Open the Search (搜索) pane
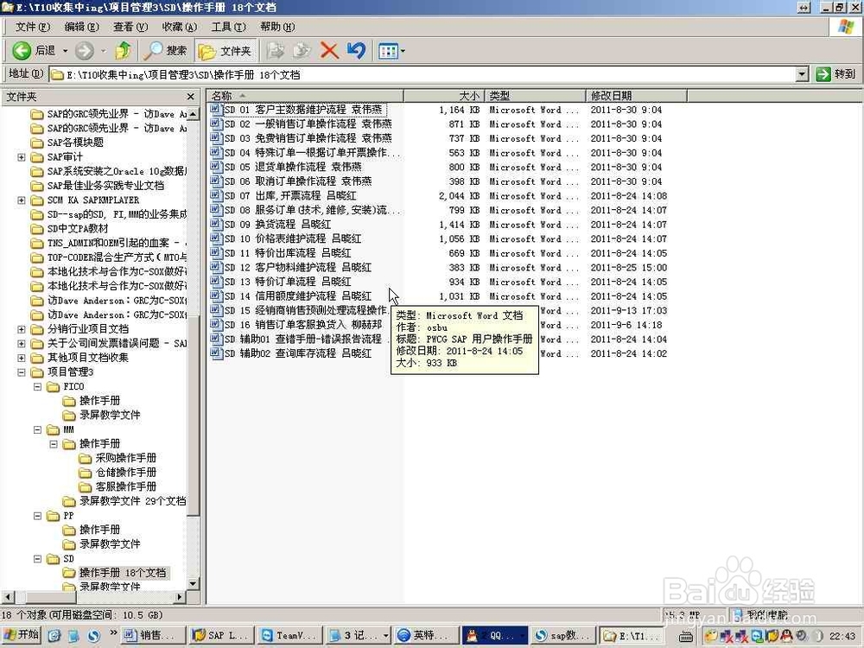Image resolution: width=864 pixels, height=648 pixels. click(165, 51)
